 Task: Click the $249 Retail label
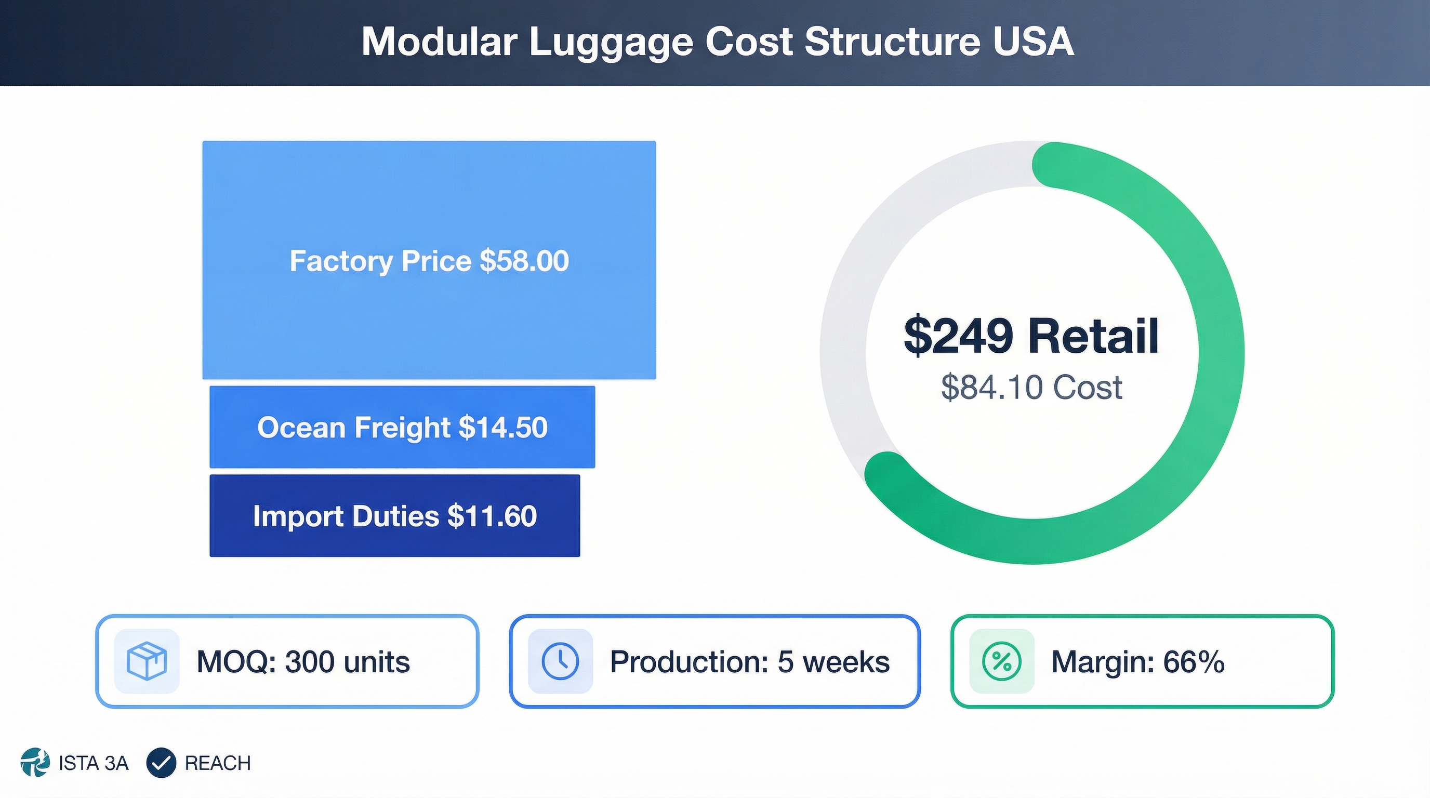coord(1031,336)
